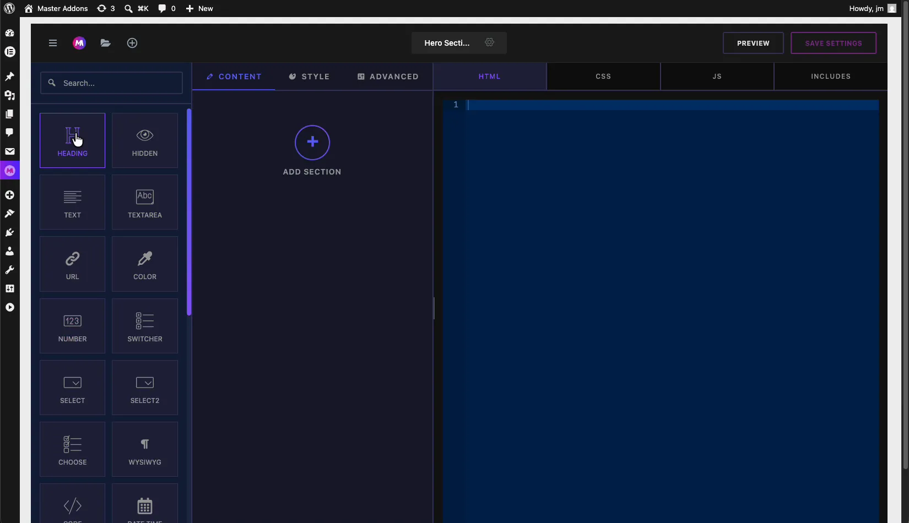The width and height of the screenshot is (909, 523).
Task: Click into the HTML code editor line 1
Action: [x=672, y=105]
